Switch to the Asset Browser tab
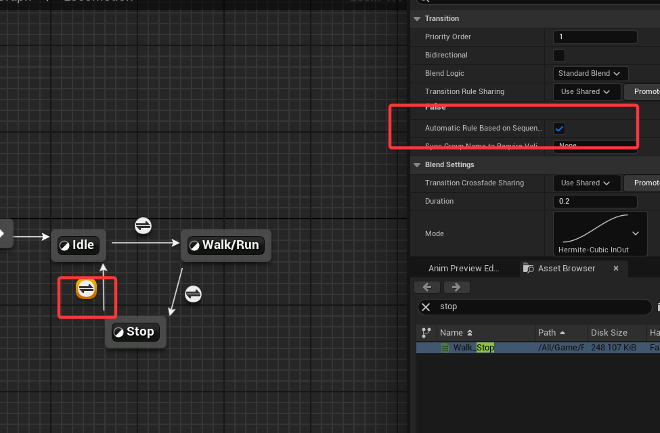Viewport: 660px width, 433px height. tap(566, 269)
